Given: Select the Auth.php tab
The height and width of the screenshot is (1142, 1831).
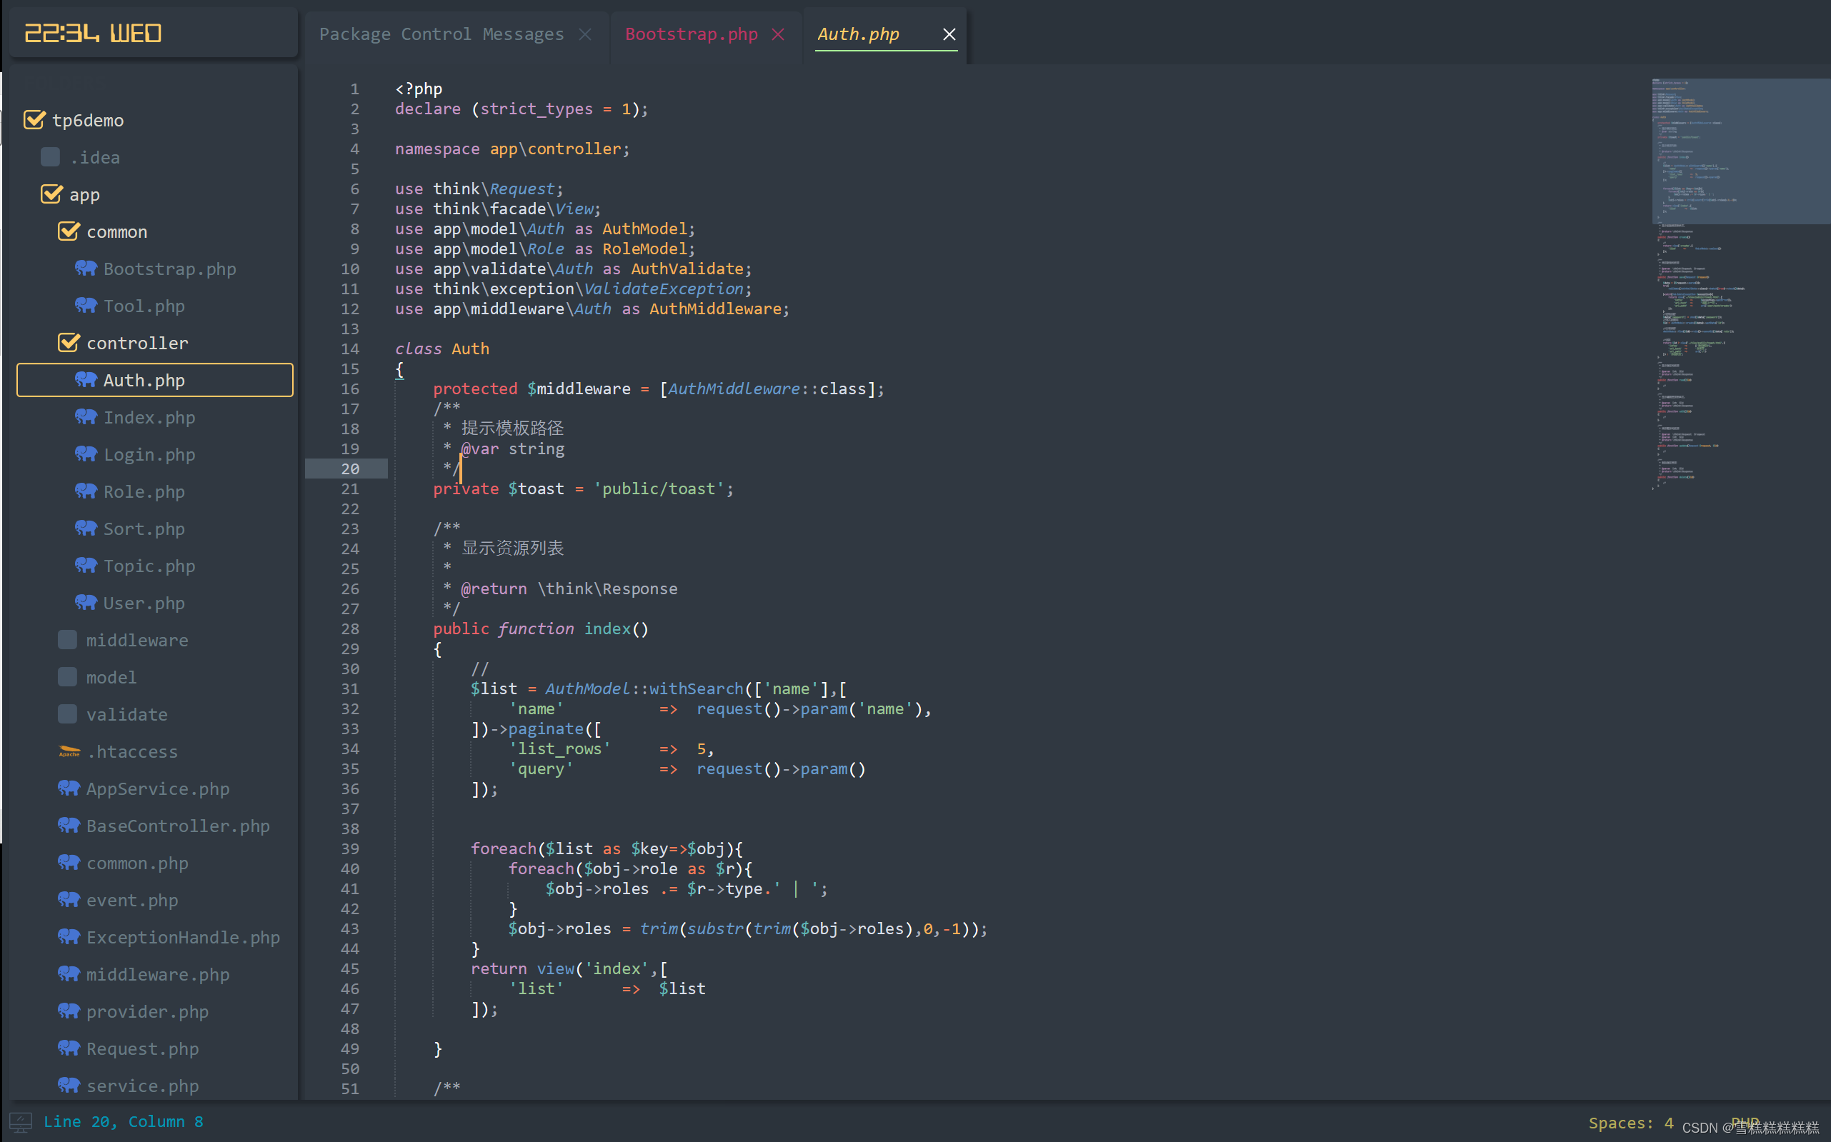Looking at the screenshot, I should tap(858, 34).
